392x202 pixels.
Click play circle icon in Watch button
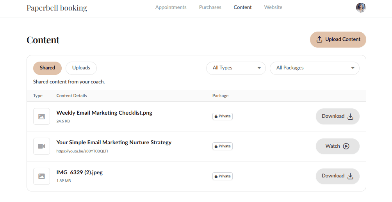pyautogui.click(x=346, y=146)
